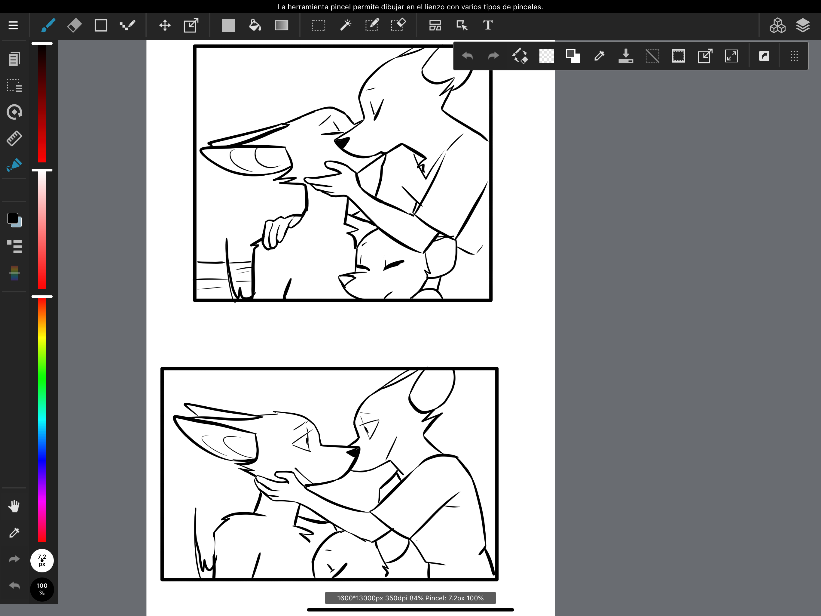Select the Gradient tool
The image size is (821, 616).
point(281,25)
